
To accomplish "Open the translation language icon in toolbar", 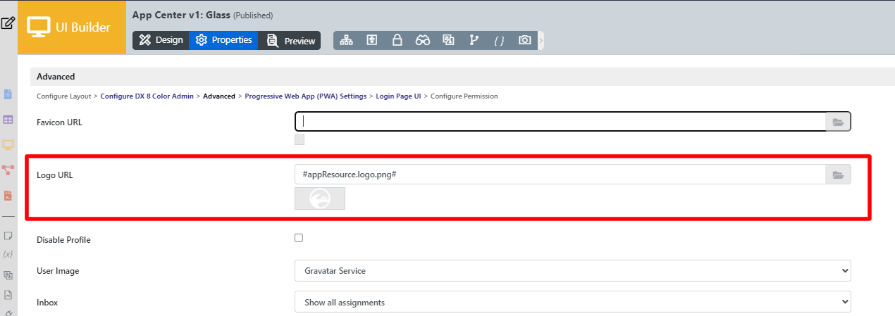I will coord(448,40).
